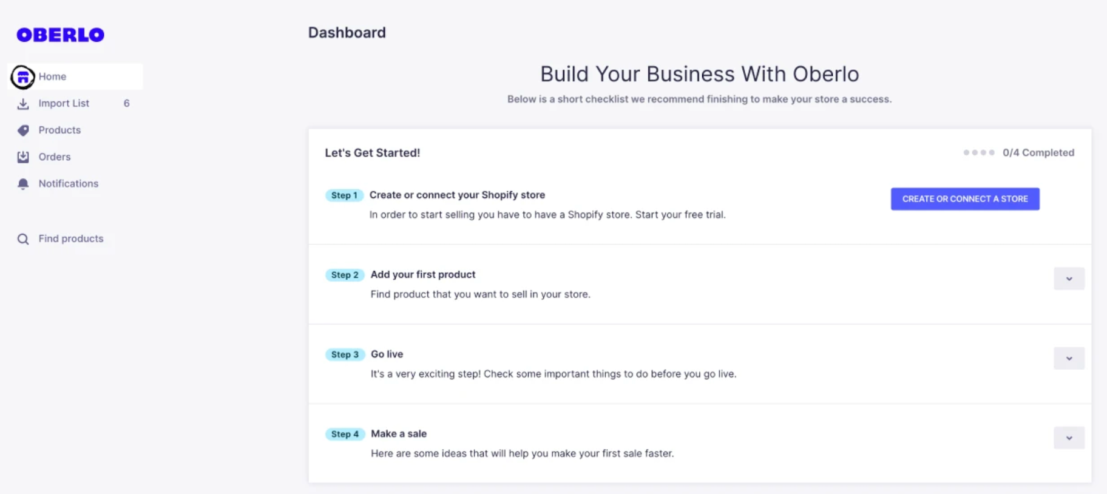The image size is (1107, 494).
Task: Click the Import List download icon
Action: (23, 104)
